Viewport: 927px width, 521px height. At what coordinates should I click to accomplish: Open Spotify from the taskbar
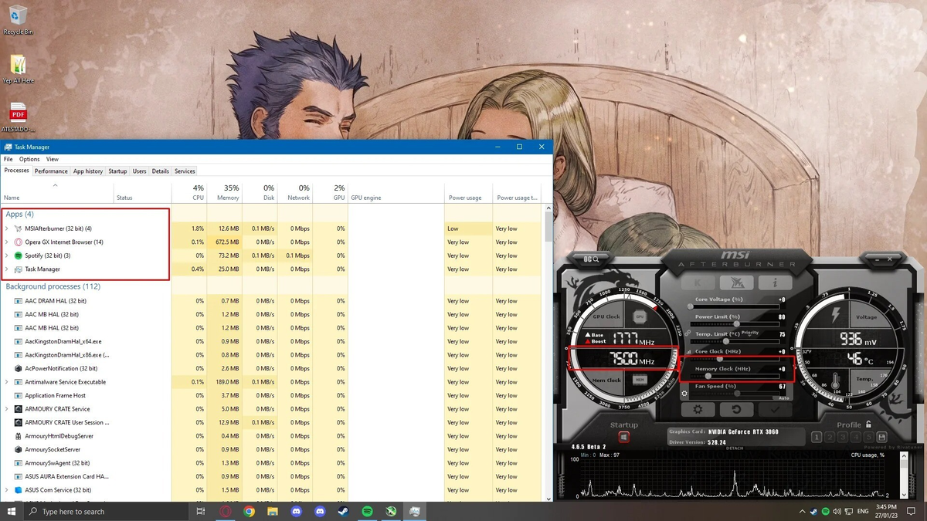pyautogui.click(x=367, y=511)
